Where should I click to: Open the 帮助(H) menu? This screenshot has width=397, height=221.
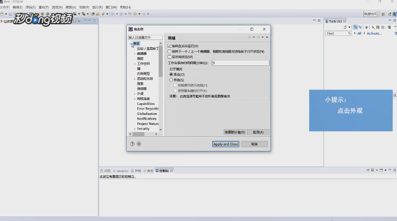[x=125, y=7]
